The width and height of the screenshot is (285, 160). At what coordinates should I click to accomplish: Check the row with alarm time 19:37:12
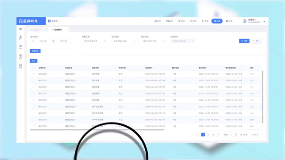(x=33, y=113)
